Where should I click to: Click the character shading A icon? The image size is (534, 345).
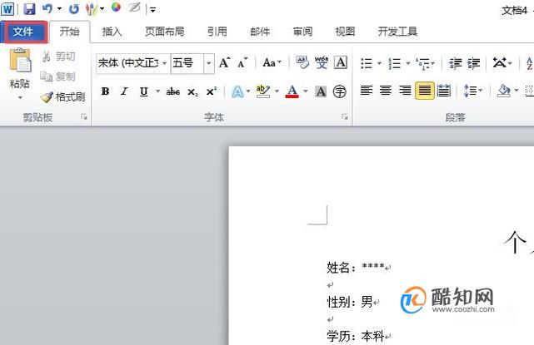321,91
